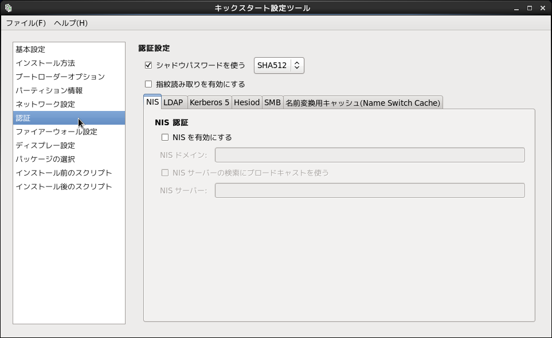The image size is (552, 338).
Task: Open the ファイル(F) menu
Action: point(26,23)
